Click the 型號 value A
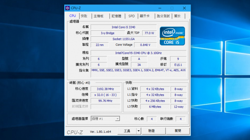 [139, 59]
